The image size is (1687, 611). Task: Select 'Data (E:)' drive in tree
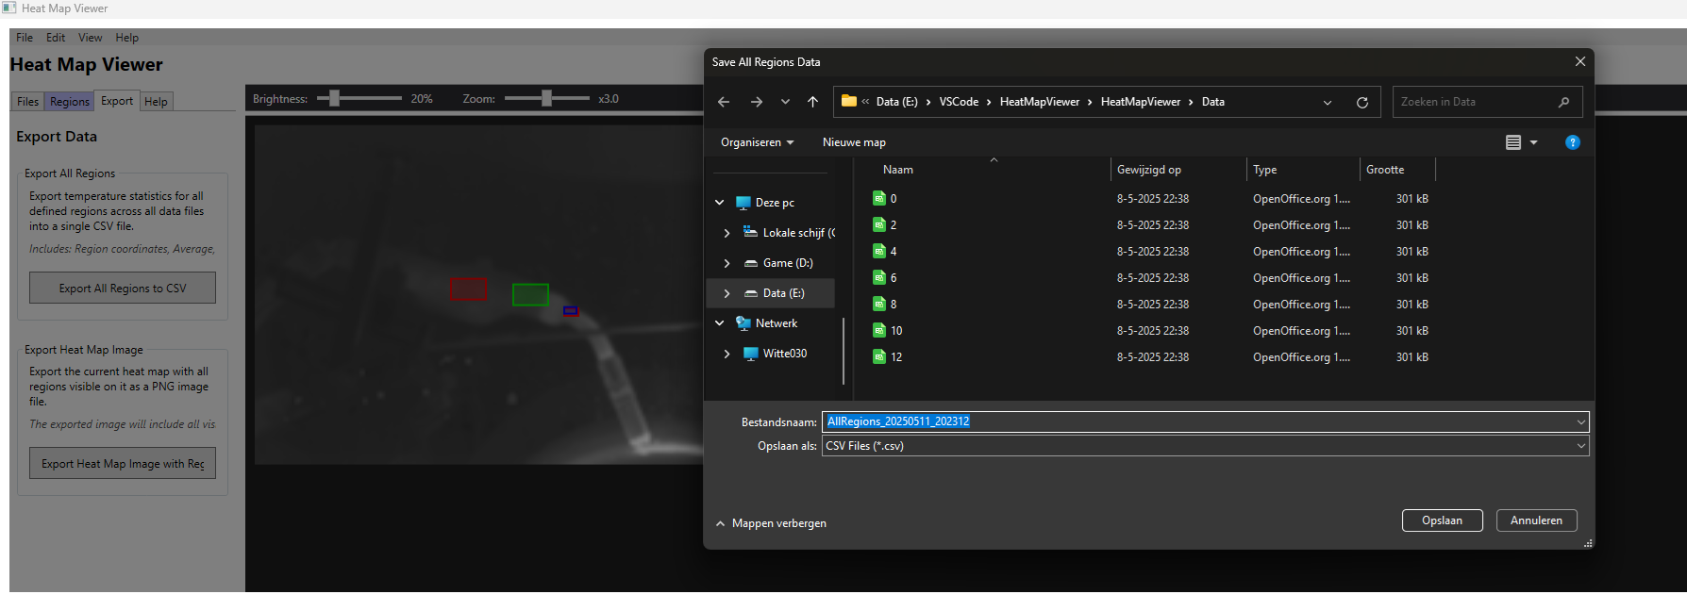(x=784, y=293)
